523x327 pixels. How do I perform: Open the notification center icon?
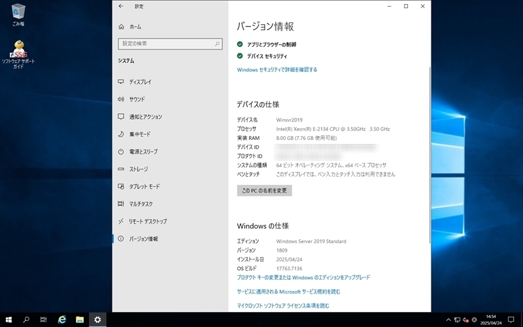tap(511, 320)
